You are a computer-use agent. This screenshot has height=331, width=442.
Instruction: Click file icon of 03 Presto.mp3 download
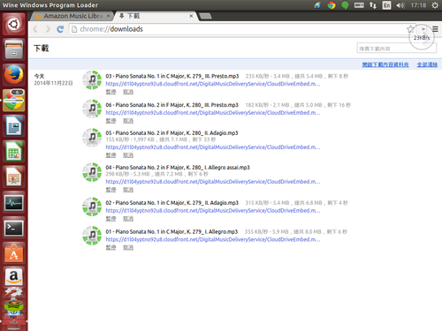(92, 79)
